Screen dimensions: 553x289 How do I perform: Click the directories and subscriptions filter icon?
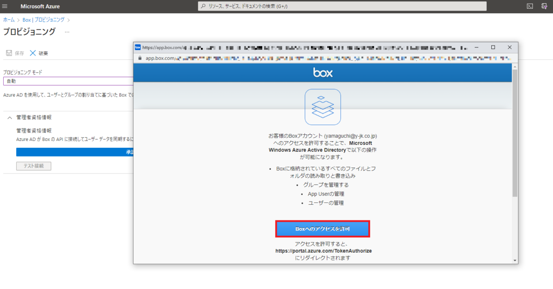pos(544,6)
